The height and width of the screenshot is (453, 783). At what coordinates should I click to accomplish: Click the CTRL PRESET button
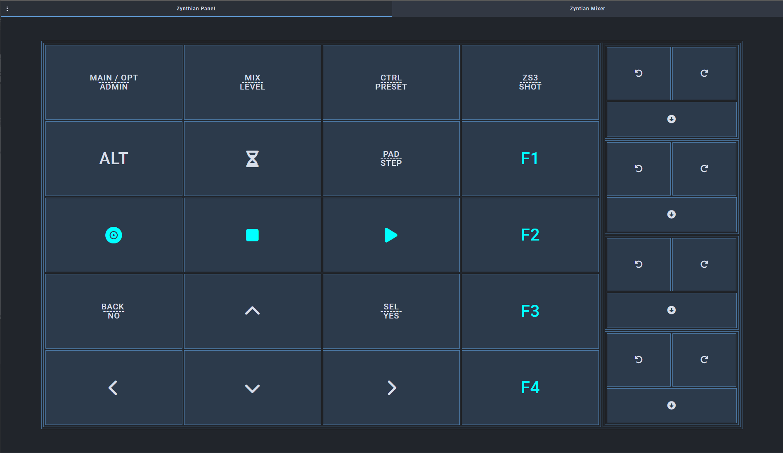pos(391,82)
